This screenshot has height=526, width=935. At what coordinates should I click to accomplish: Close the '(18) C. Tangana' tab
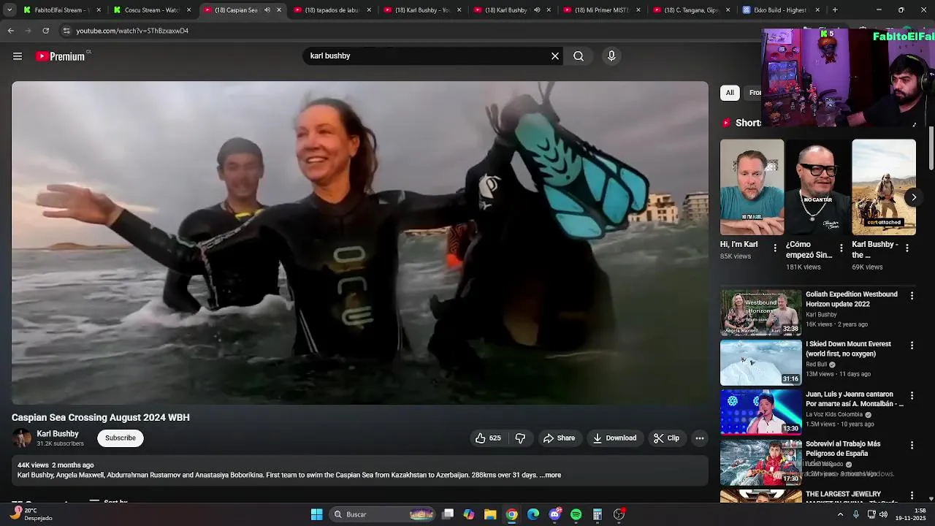click(x=728, y=10)
